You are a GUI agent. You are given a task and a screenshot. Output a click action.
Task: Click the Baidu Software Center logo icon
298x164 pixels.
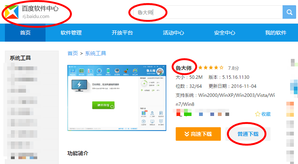(x=12, y=12)
